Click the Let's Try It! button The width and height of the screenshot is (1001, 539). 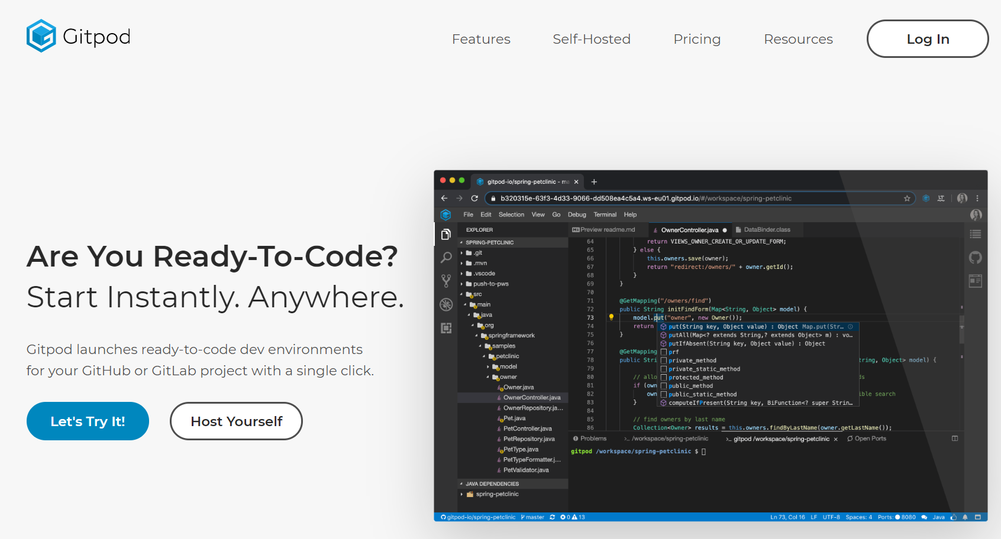(x=88, y=421)
